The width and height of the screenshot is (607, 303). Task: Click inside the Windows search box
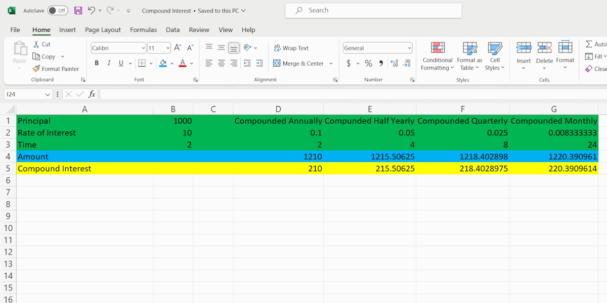point(373,10)
